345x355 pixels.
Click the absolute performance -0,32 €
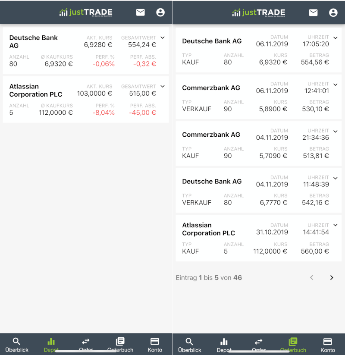point(144,64)
